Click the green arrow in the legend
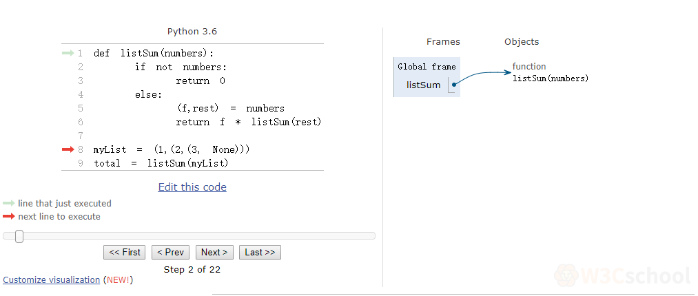This screenshot has height=296, width=698. point(8,204)
